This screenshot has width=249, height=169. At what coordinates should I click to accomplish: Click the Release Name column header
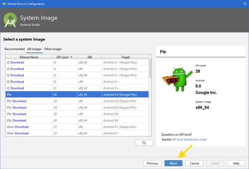29,57
